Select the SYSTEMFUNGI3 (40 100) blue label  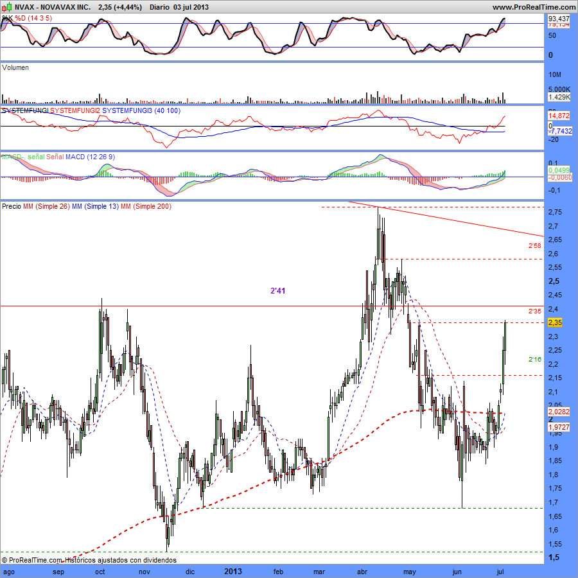pyautogui.click(x=141, y=110)
